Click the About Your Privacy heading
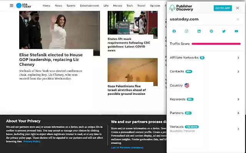The height and width of the screenshot is (153, 246). (x=23, y=121)
